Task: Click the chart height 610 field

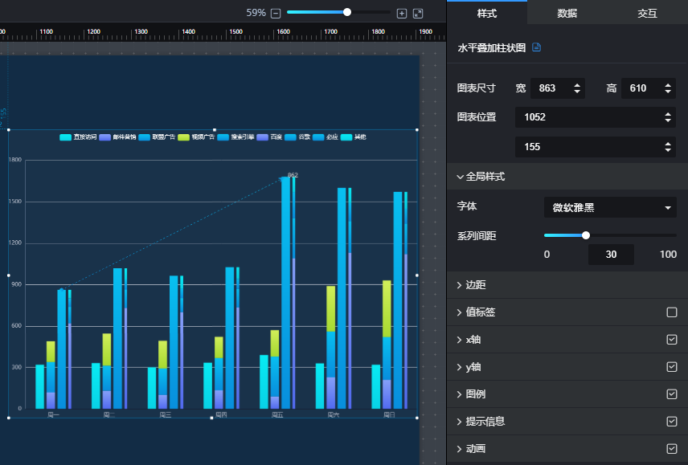Action: click(x=648, y=88)
